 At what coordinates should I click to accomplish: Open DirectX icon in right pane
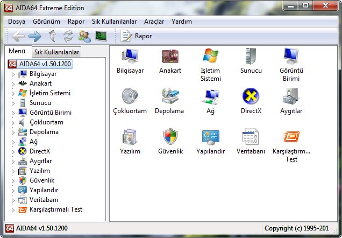[251, 96]
